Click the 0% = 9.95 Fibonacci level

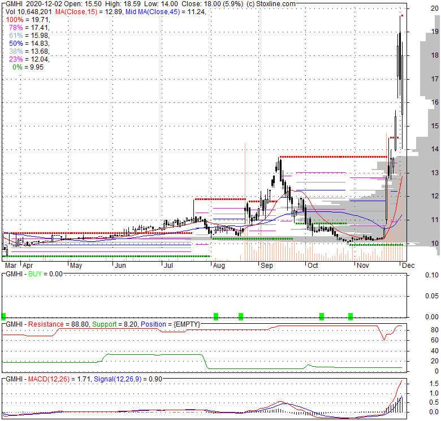tap(28, 67)
